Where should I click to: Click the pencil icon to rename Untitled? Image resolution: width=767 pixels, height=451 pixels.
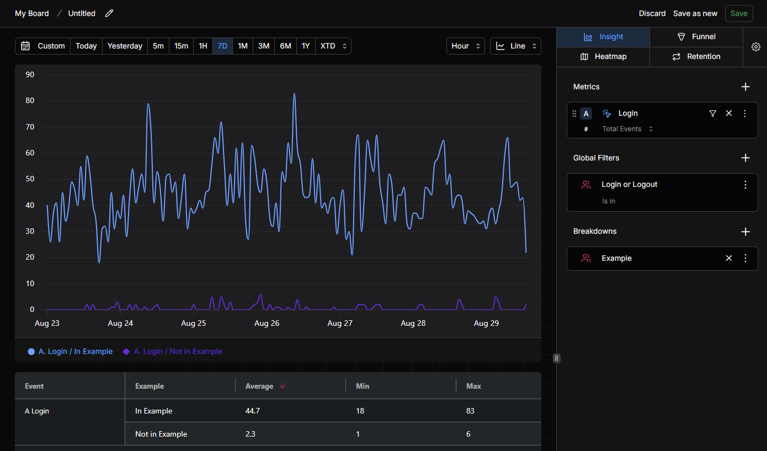click(109, 13)
